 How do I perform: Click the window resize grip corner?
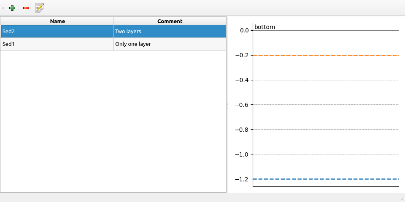tap(402, 199)
